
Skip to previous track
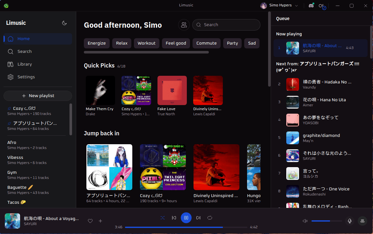coord(174,218)
